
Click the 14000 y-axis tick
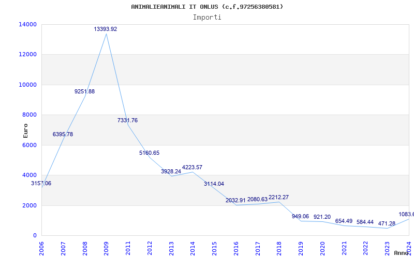[27, 24]
